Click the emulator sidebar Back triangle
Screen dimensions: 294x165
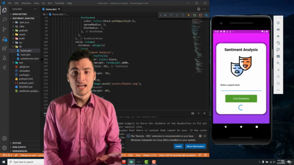tap(278, 70)
